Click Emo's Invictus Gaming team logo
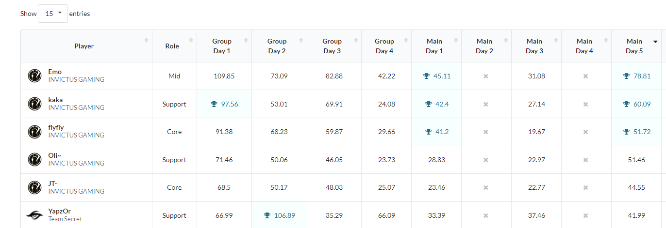Viewport: 666px width, 228px height. 34,76
